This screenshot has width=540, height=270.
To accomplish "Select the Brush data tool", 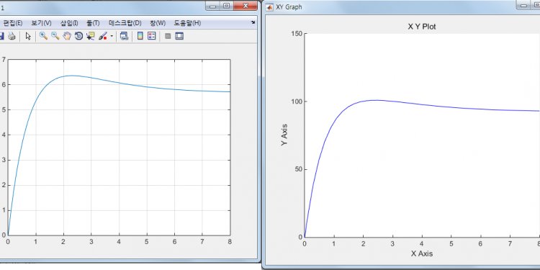I will pyautogui.click(x=103, y=36).
